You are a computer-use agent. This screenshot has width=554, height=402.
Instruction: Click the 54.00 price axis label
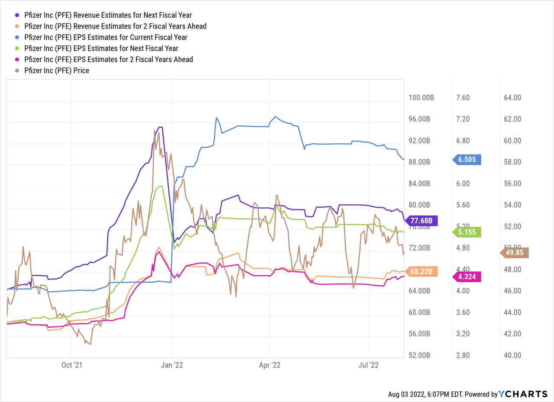tap(512, 205)
